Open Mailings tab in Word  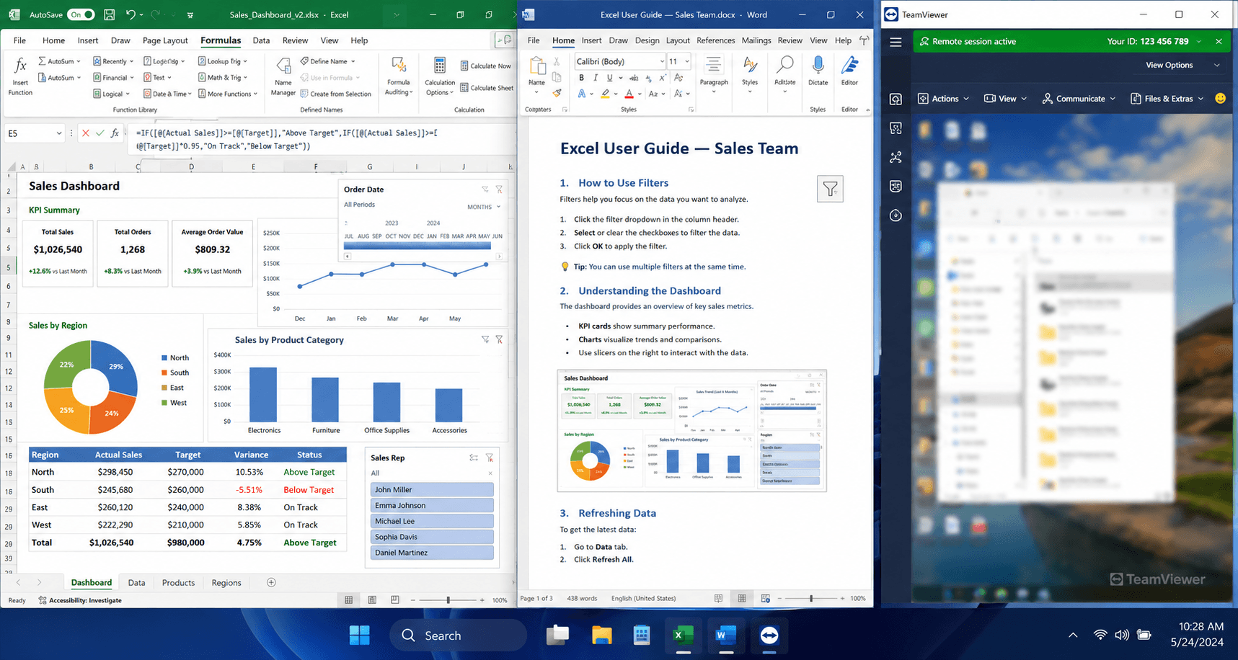point(756,40)
